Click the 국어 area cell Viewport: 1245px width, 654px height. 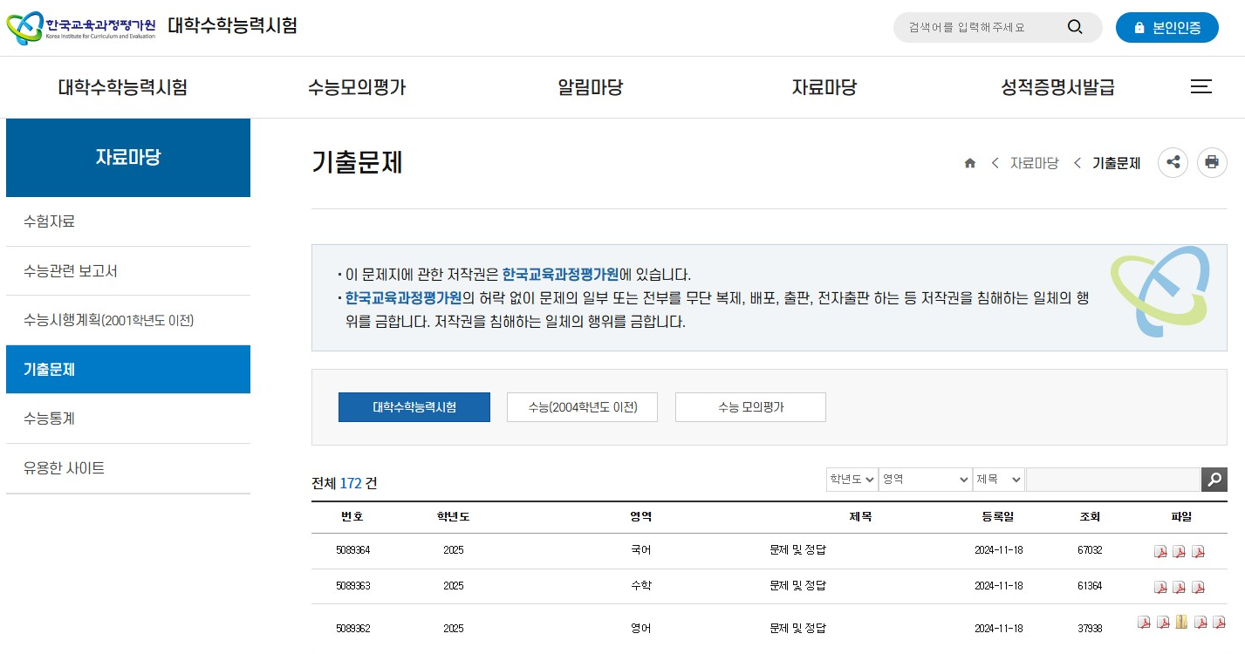(640, 551)
